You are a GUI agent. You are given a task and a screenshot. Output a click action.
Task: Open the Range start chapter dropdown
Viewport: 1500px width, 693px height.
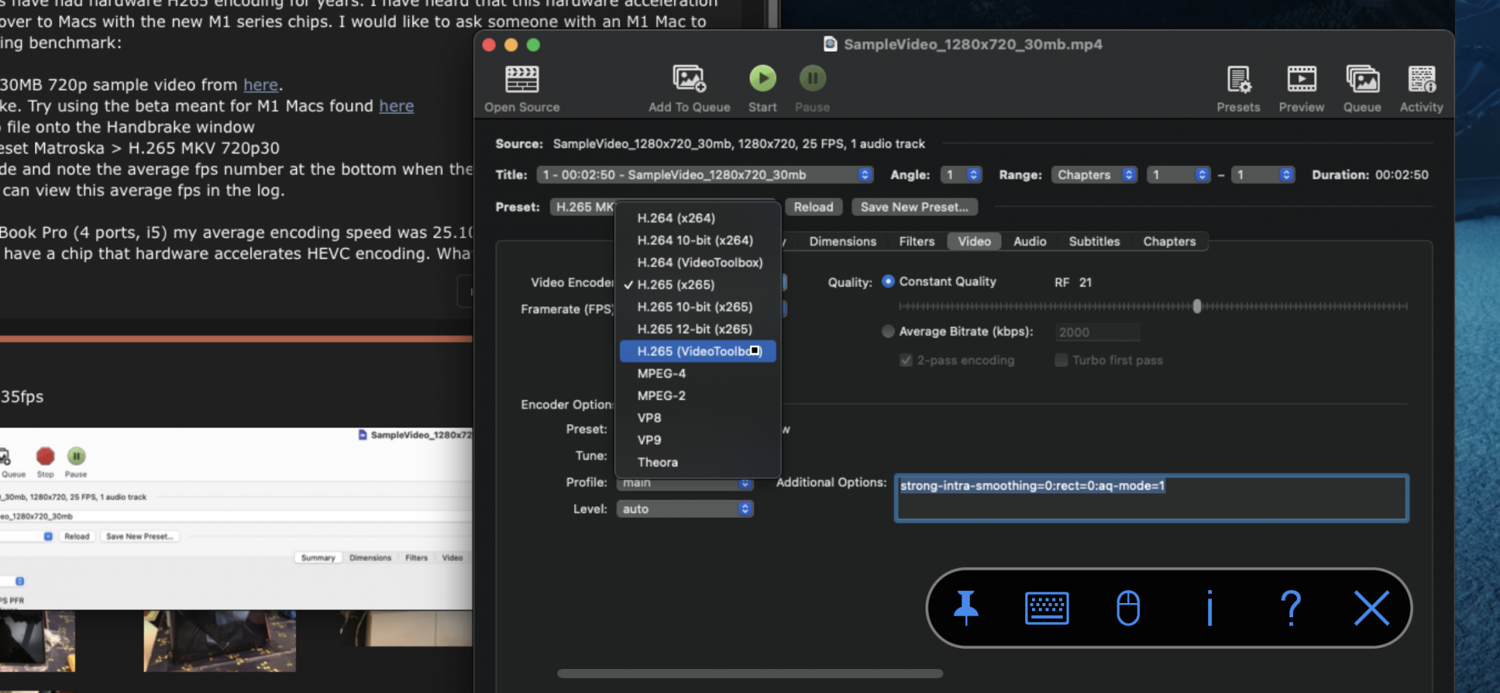1179,175
